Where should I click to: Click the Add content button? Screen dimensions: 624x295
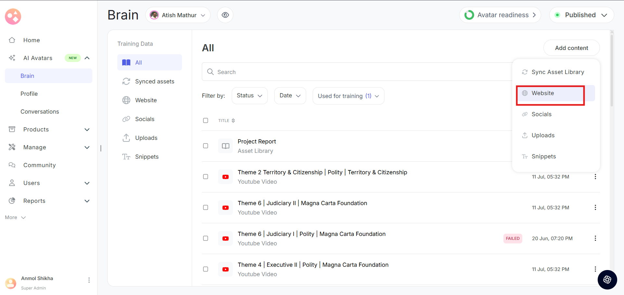(571, 48)
